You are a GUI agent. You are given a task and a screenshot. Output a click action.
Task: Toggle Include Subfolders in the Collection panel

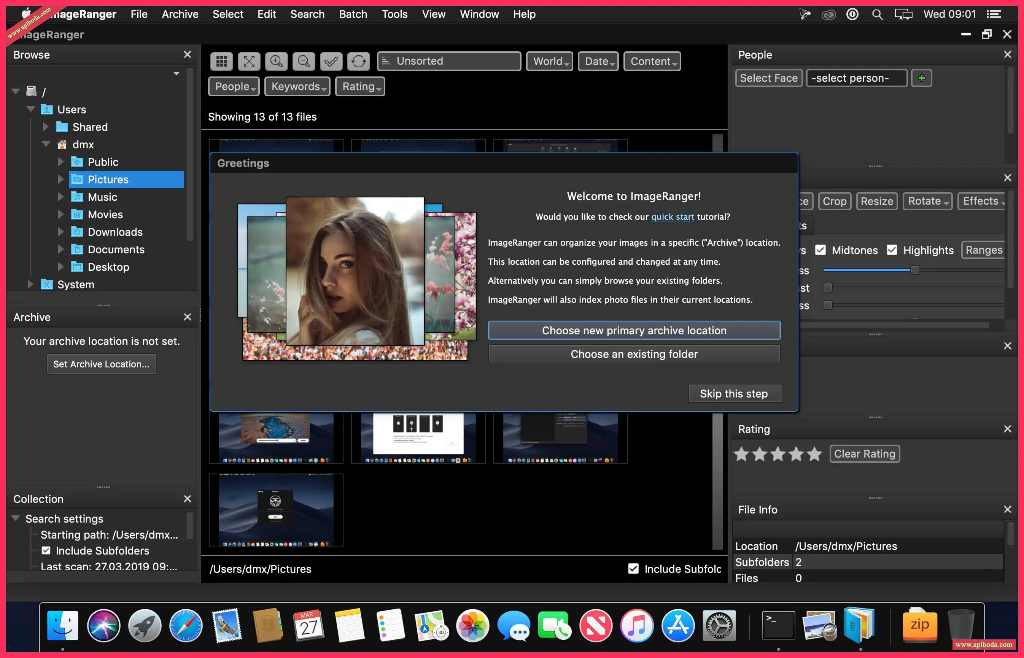(46, 550)
